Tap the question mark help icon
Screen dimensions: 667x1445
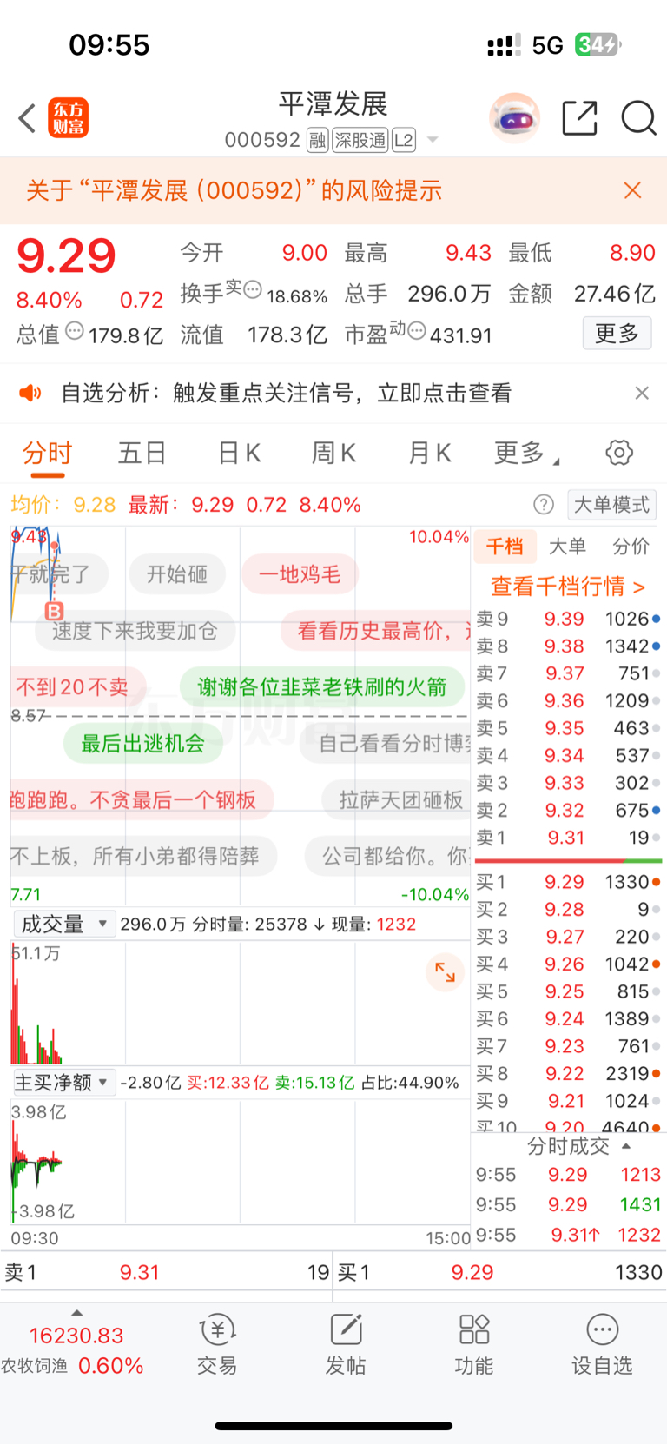(x=544, y=505)
